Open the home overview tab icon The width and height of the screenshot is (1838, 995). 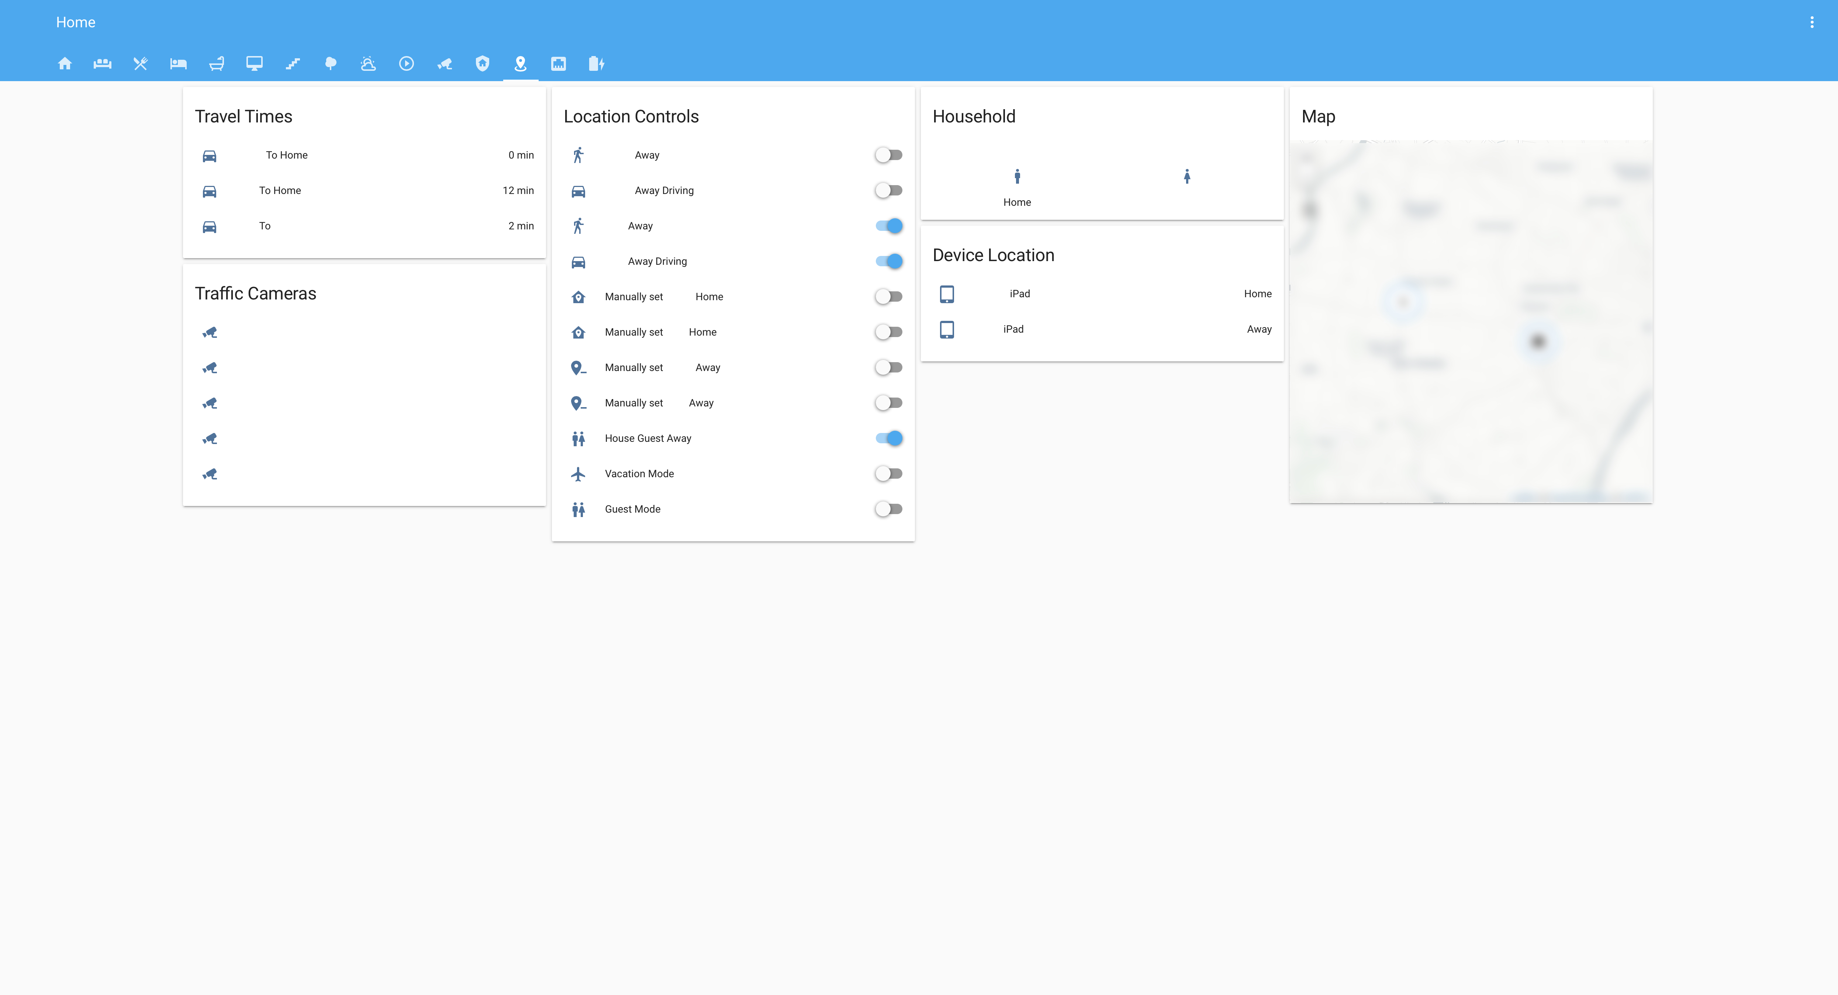click(65, 63)
